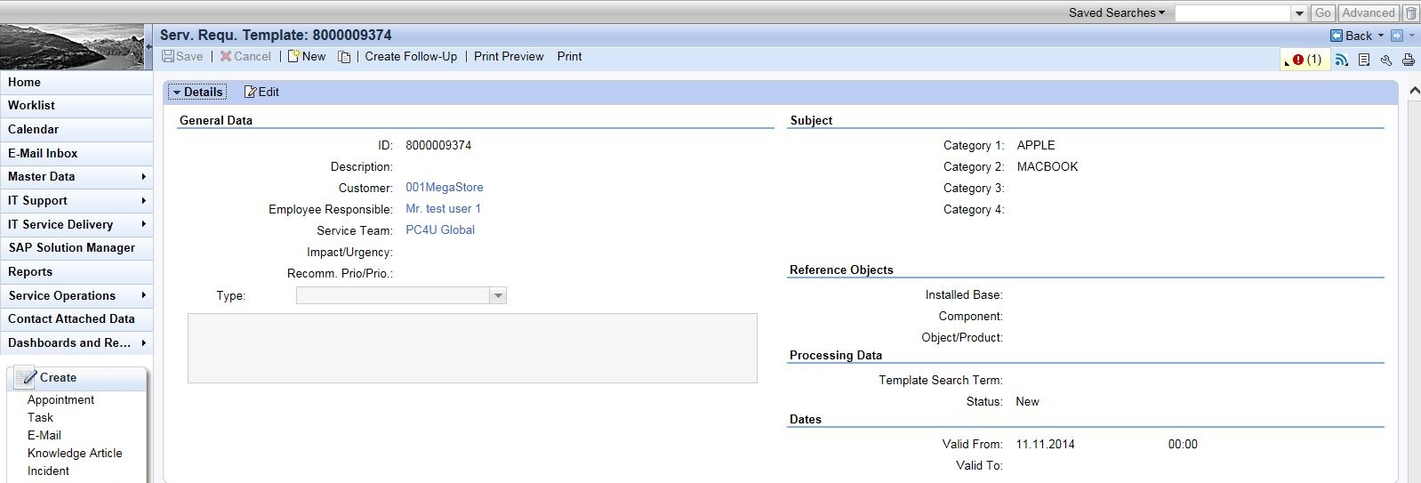Create an E-Mail
This screenshot has height=483, width=1421.
[44, 435]
